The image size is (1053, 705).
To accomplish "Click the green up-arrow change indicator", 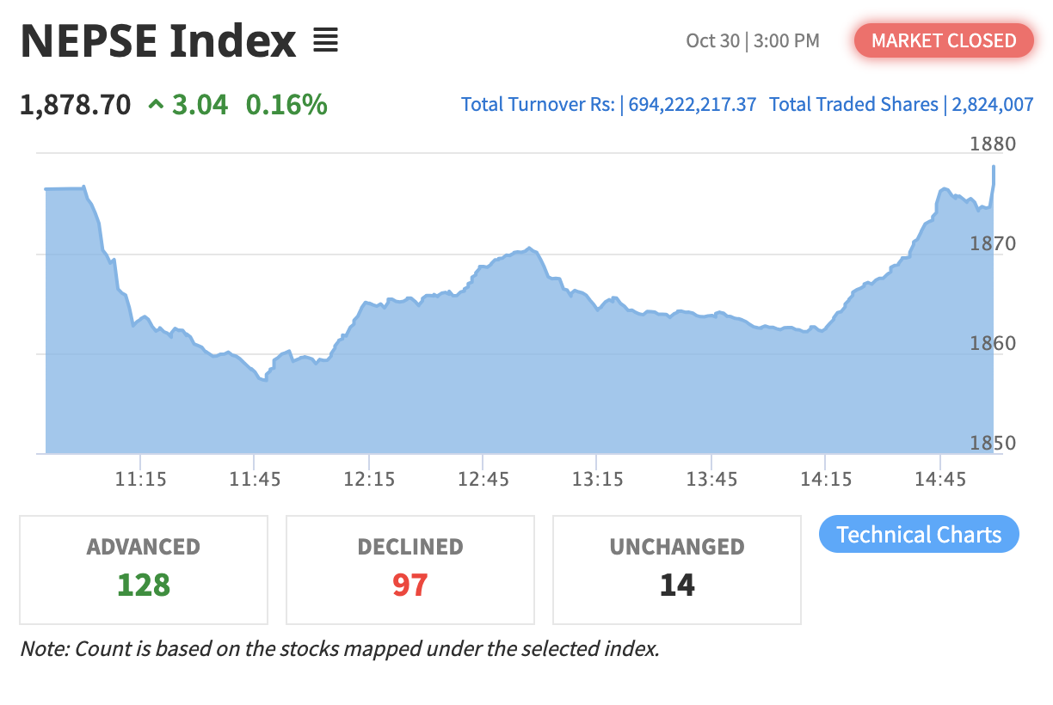I will (156, 106).
